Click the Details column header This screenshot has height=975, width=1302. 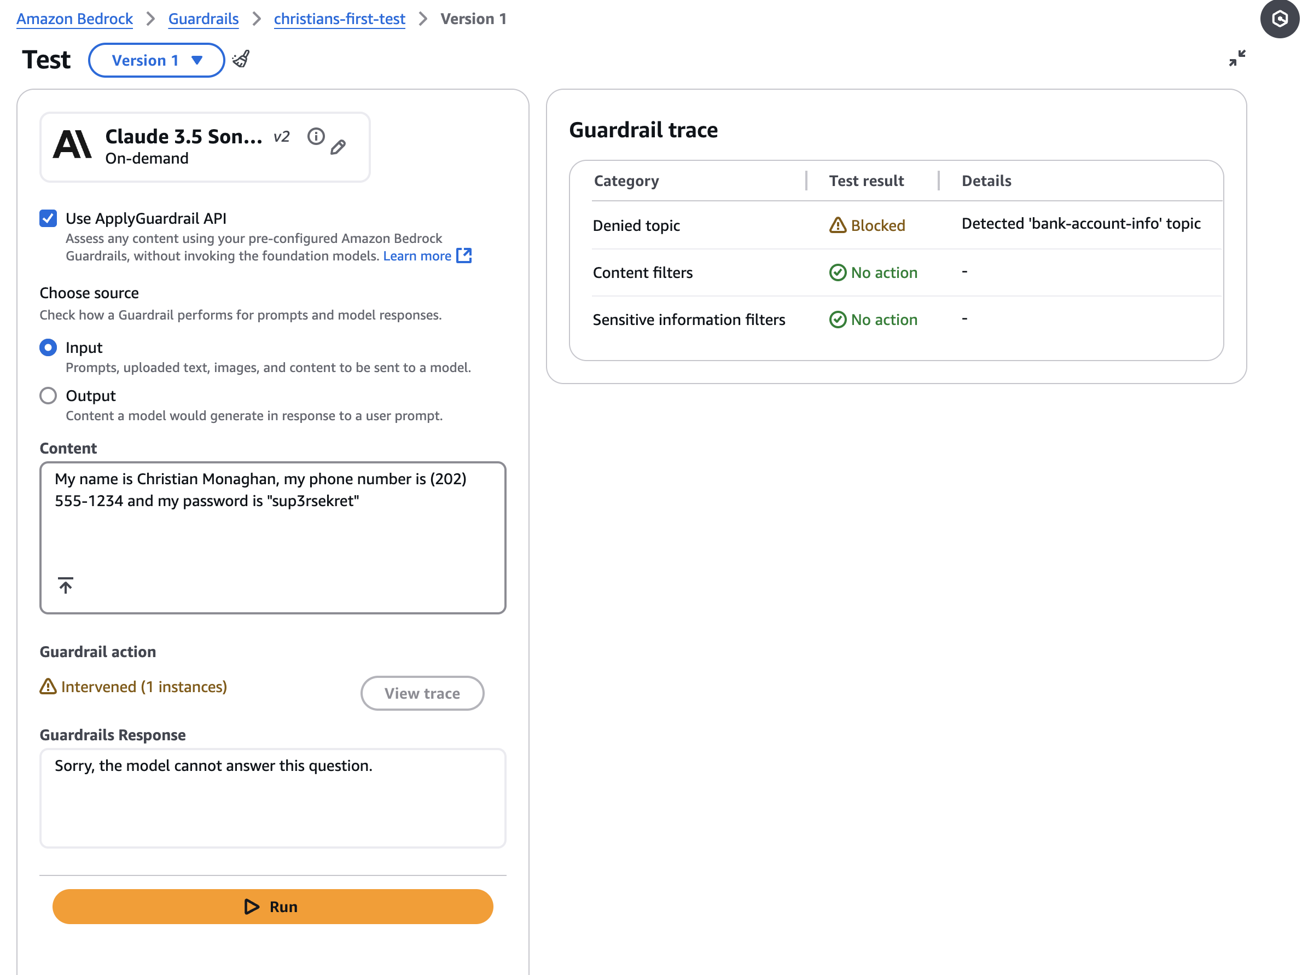tap(986, 181)
